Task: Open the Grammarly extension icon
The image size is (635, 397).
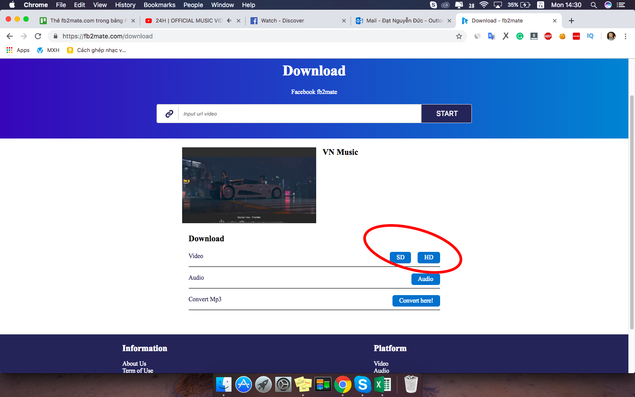Action: coord(520,36)
